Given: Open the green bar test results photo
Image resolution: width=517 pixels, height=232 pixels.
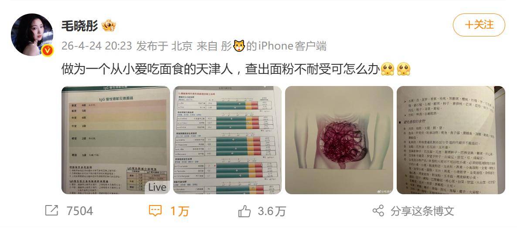Looking at the screenshot, I should (x=227, y=140).
